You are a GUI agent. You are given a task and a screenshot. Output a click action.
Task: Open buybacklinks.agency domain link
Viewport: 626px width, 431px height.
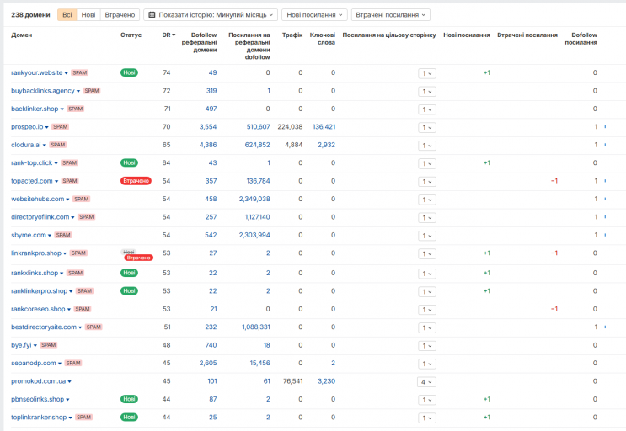pos(43,91)
